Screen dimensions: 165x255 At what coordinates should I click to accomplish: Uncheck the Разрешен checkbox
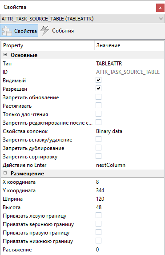[x=98, y=89]
